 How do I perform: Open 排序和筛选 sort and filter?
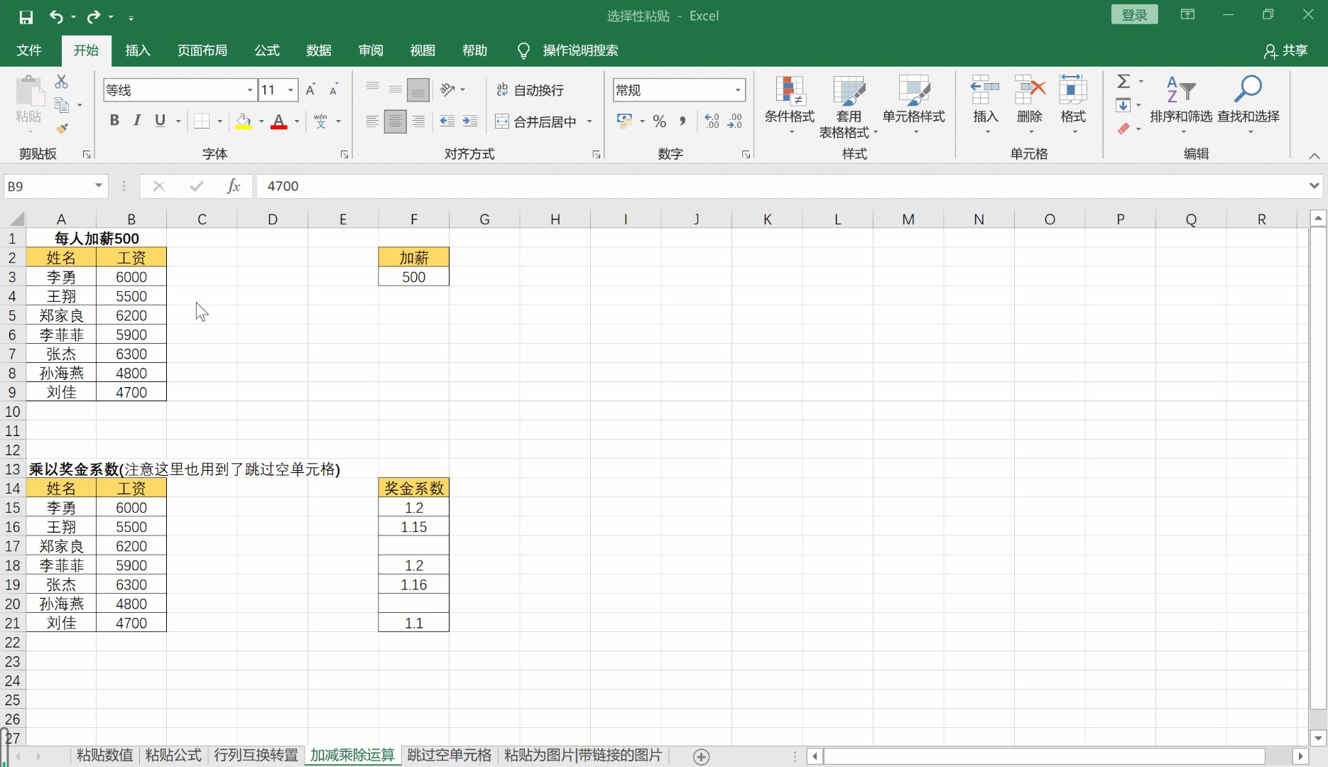1181,104
